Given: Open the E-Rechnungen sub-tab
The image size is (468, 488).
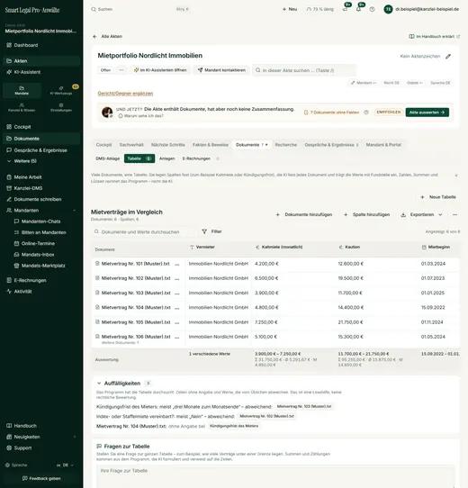Looking at the screenshot, I should point(196,158).
